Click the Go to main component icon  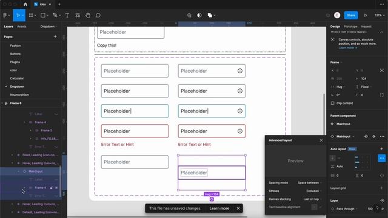coord(366,136)
